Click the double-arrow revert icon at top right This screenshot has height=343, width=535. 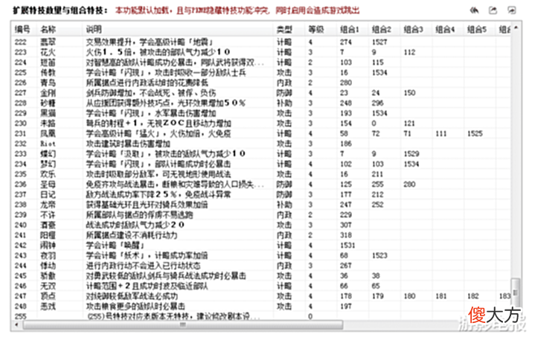click(475, 10)
